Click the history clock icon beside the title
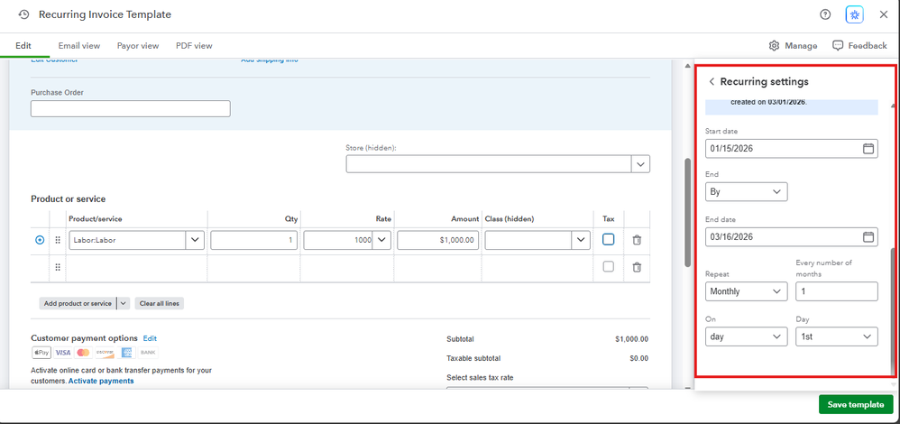 pyautogui.click(x=23, y=14)
